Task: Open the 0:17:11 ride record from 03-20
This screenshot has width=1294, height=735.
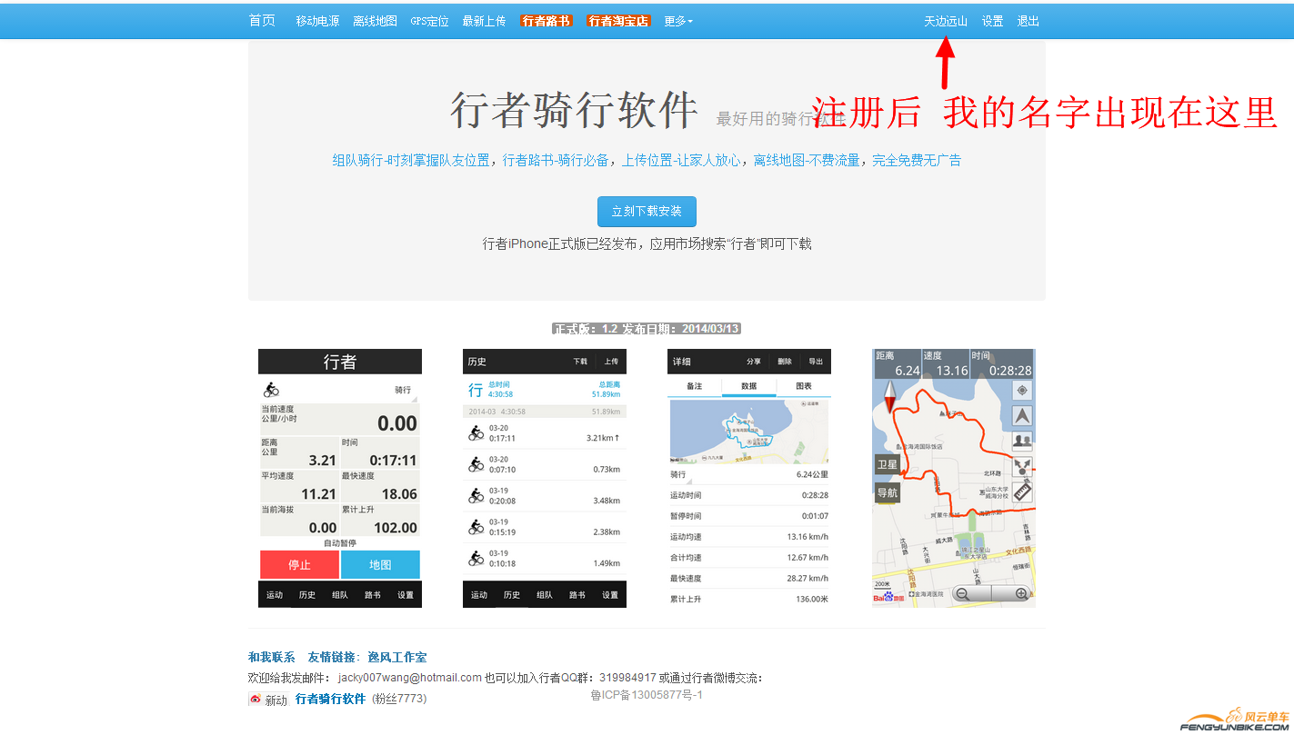Action: pos(544,433)
